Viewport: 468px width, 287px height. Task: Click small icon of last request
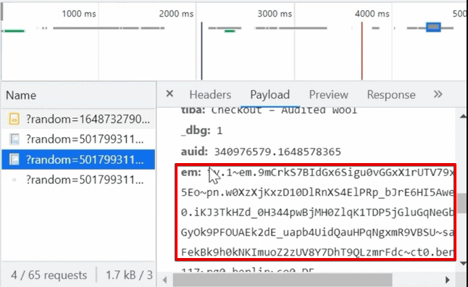click(x=14, y=180)
